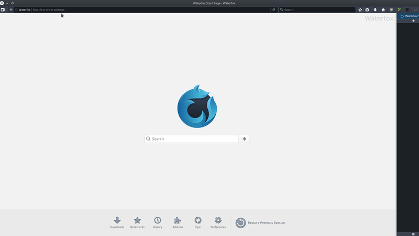419x236 pixels.
Task: Show your bookmarks menu icon
Action: (x=367, y=9)
